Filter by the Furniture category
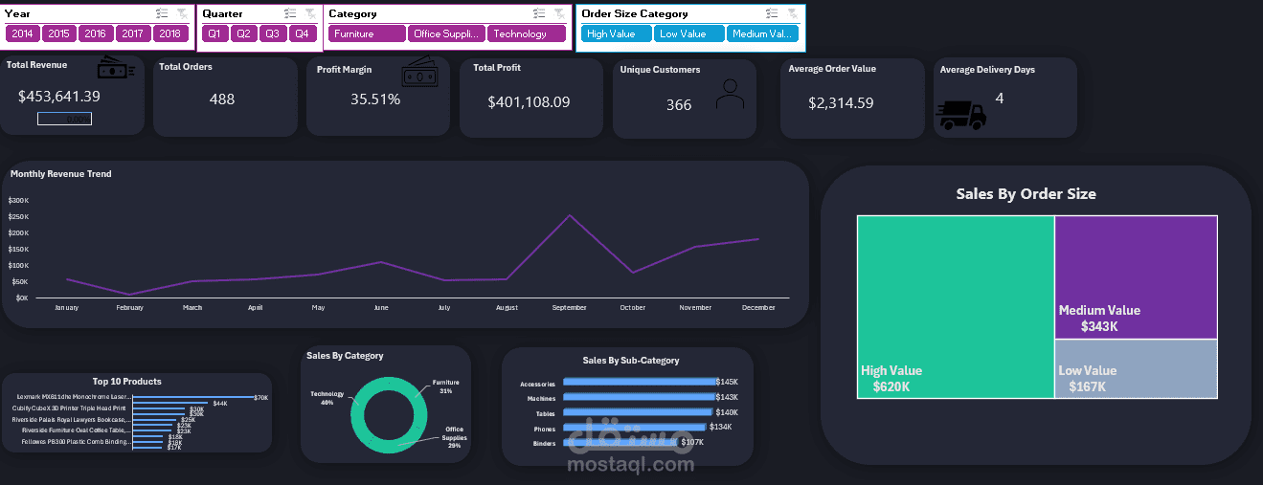Image resolution: width=1263 pixels, height=485 pixels. (x=367, y=33)
